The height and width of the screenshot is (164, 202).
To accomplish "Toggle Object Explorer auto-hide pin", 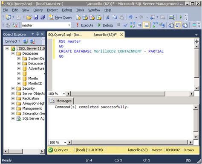I will coord(38,34).
